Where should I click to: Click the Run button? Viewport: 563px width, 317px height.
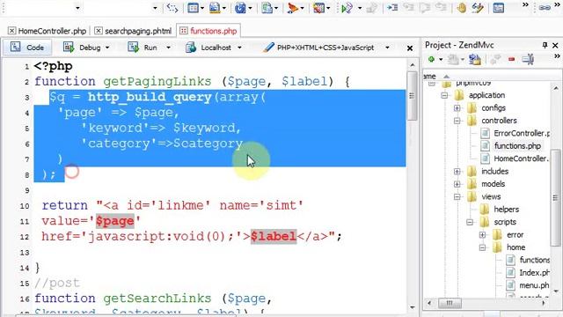point(143,48)
